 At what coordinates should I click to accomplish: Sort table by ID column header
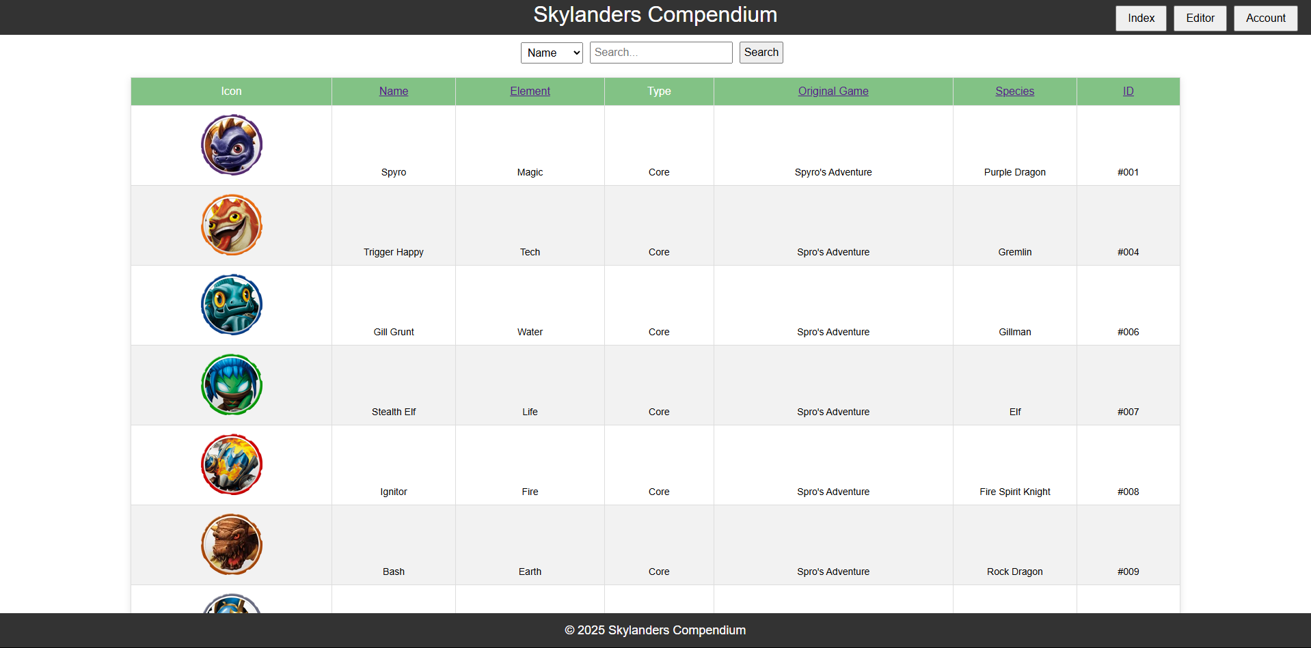[x=1128, y=91]
